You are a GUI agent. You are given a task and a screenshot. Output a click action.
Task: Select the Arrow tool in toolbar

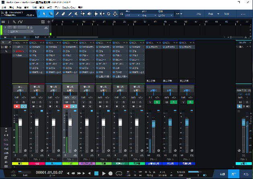tap(44, 14)
